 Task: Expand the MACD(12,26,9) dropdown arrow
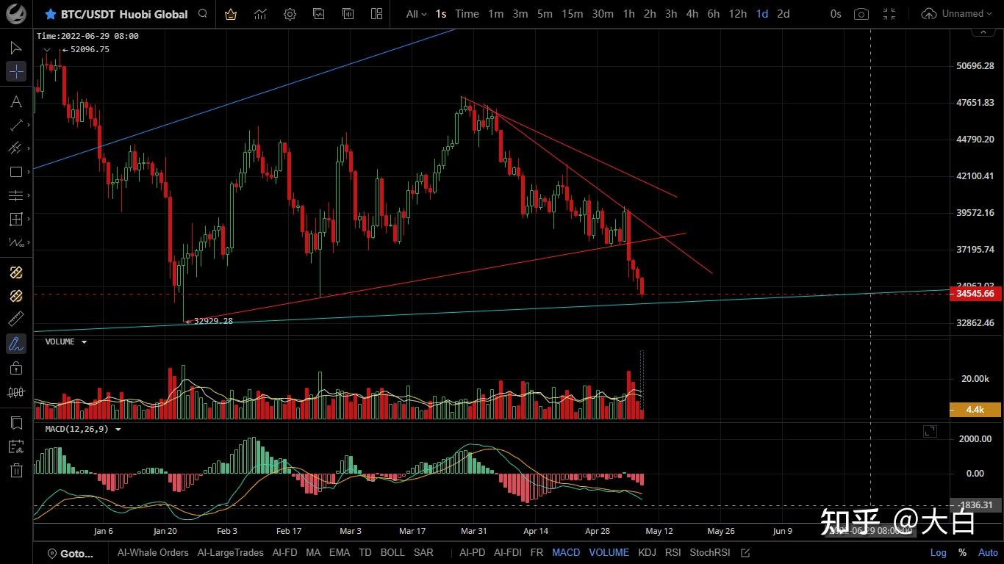point(118,429)
